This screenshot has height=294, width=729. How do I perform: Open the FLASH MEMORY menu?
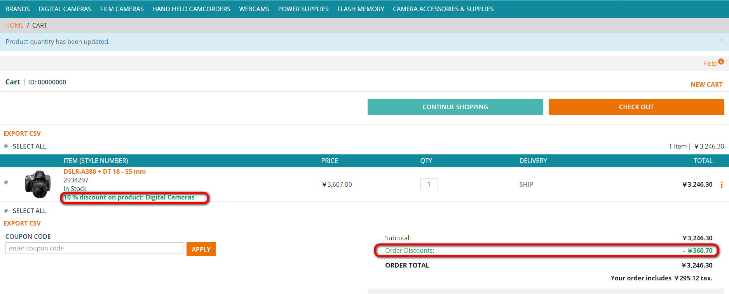(361, 9)
